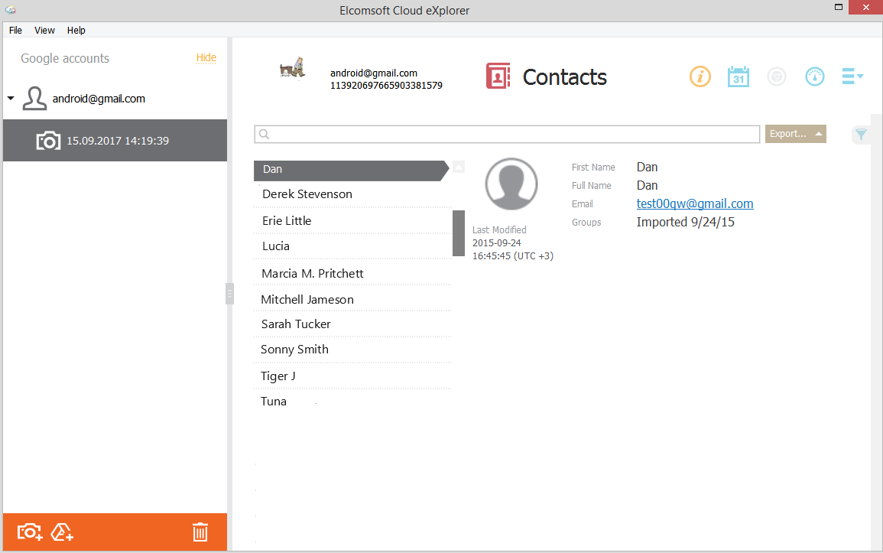
Task: Select Marcia M. Pritchett contact
Action: [312, 274]
